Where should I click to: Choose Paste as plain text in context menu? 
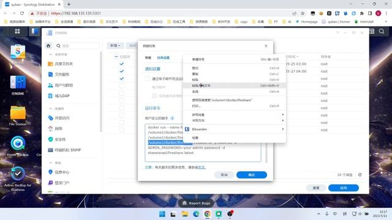(x=235, y=86)
